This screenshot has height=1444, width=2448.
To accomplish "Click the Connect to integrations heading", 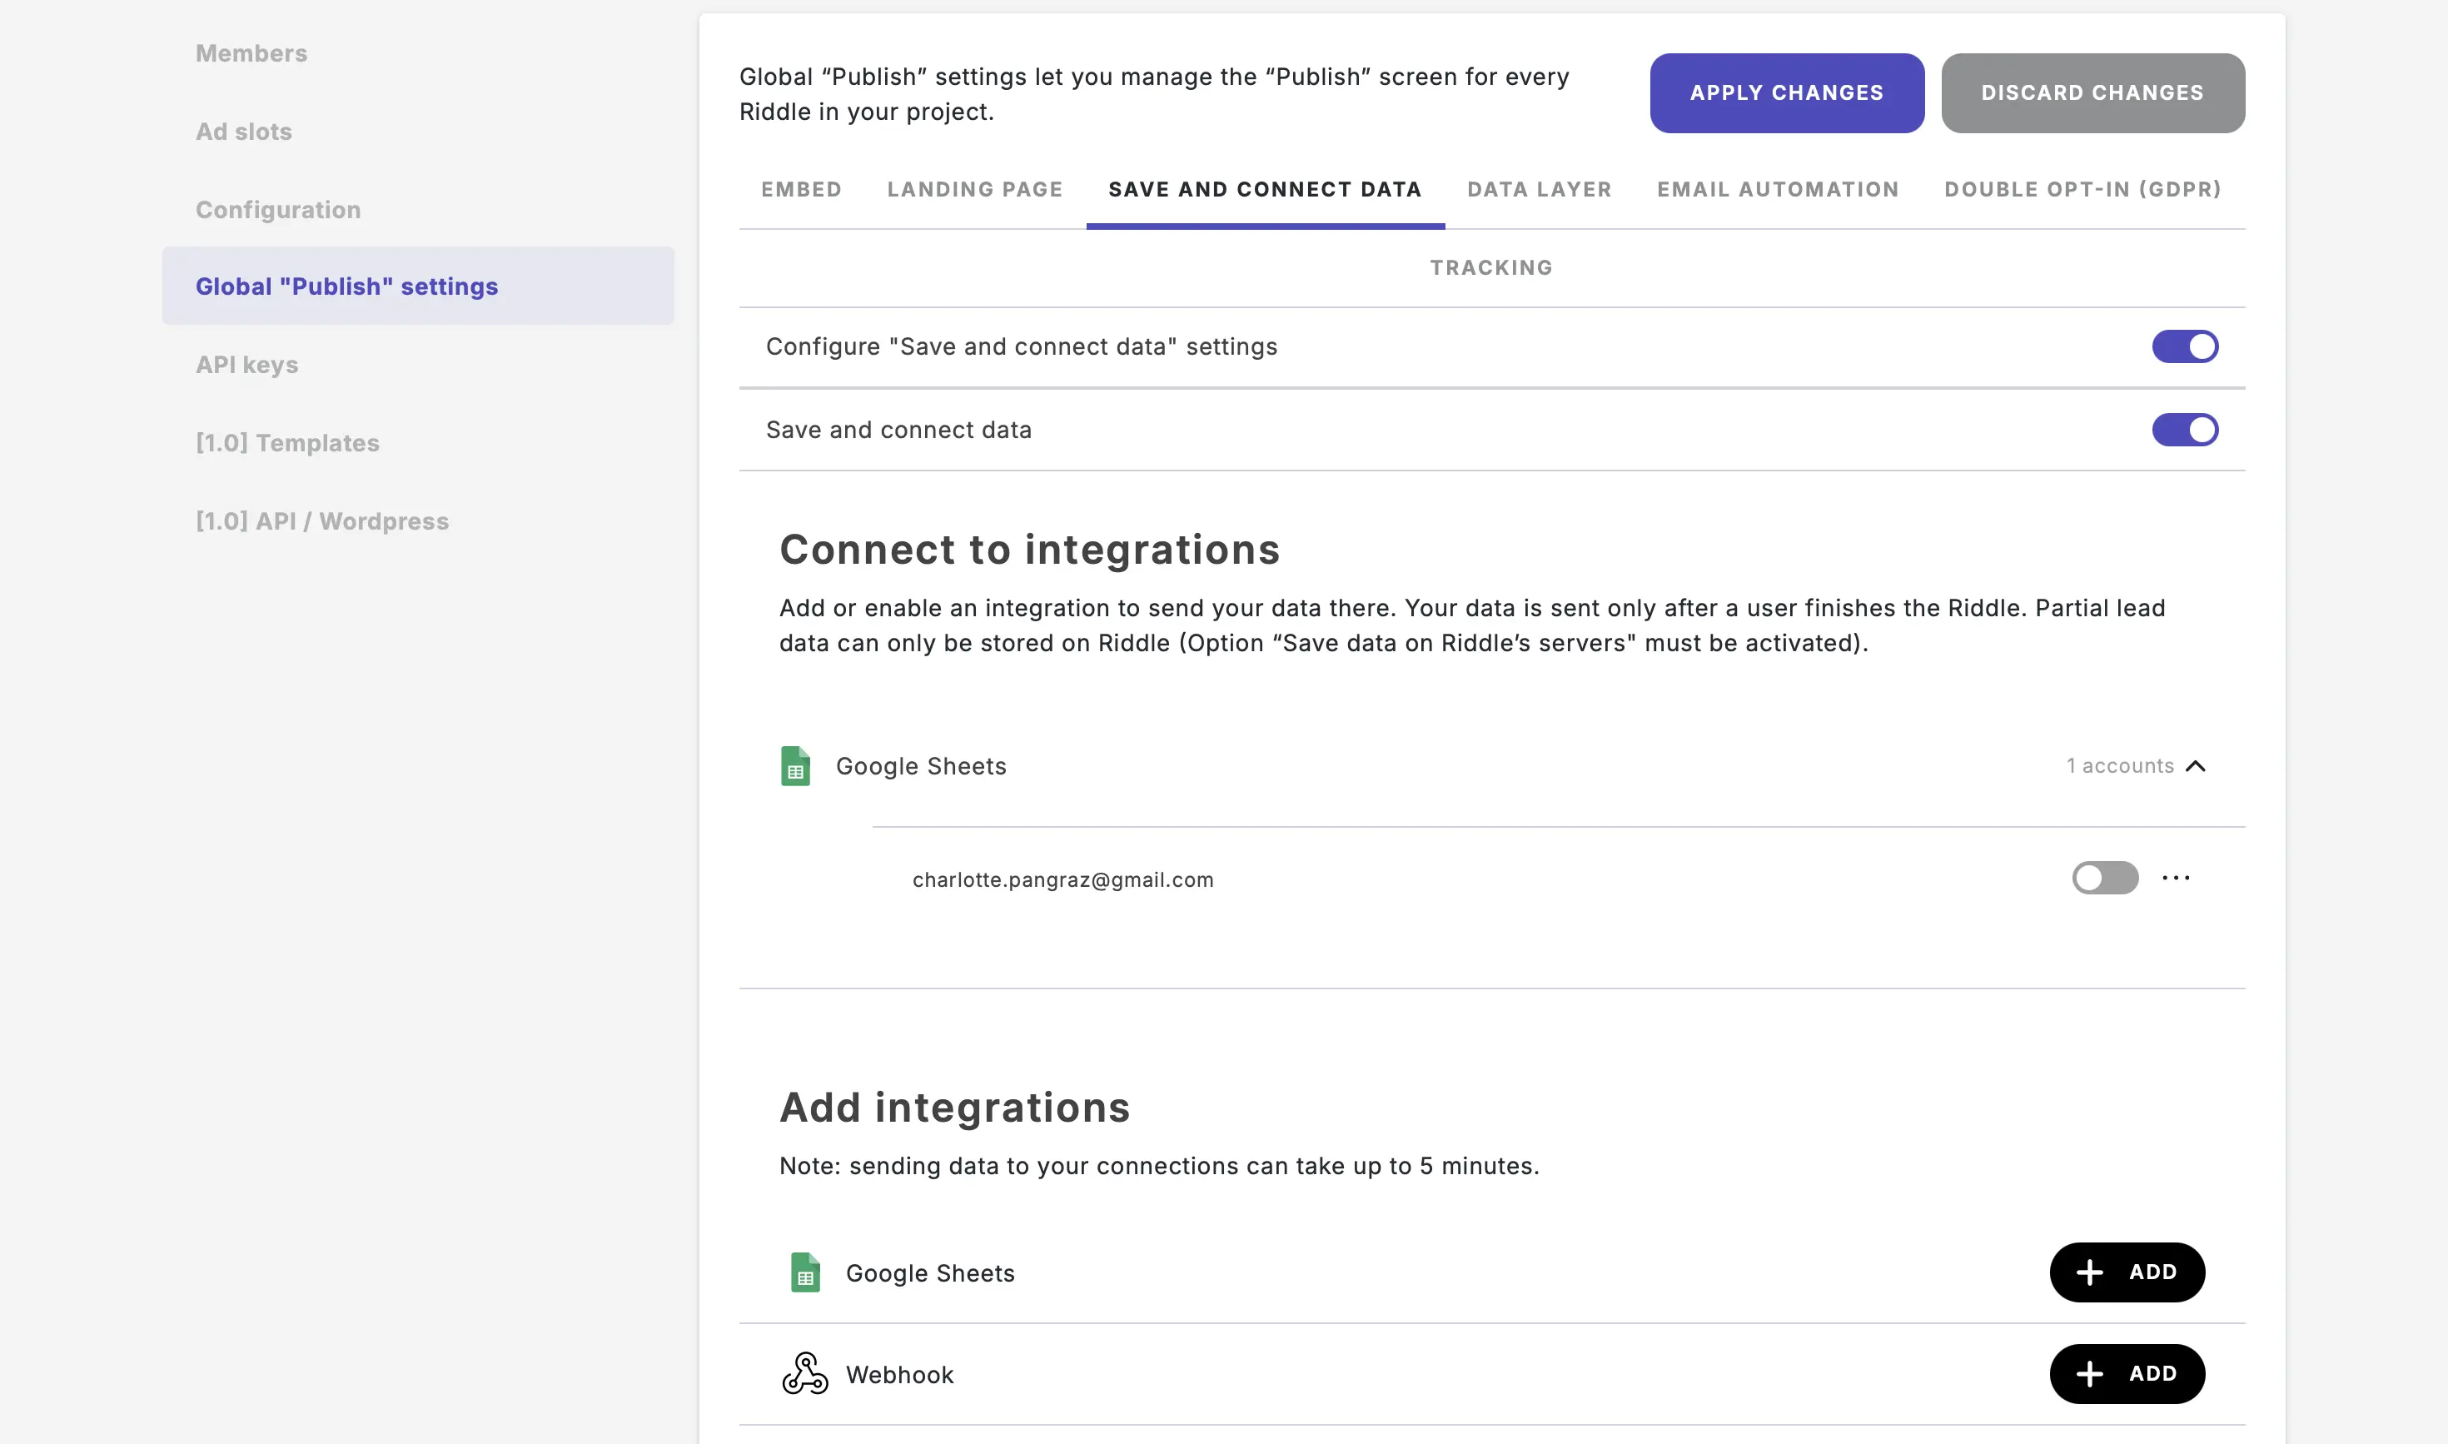I will pyautogui.click(x=1029, y=550).
